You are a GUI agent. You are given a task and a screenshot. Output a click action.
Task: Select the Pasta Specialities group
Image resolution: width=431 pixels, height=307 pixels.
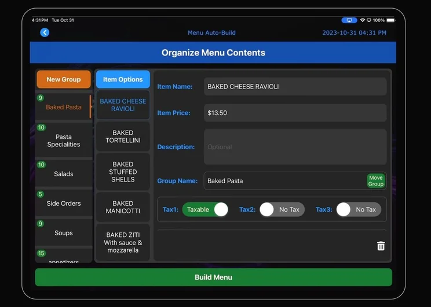click(64, 140)
